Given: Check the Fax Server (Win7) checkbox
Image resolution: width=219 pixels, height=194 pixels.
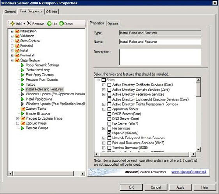Looking at the screenshot, I should point(109,123).
